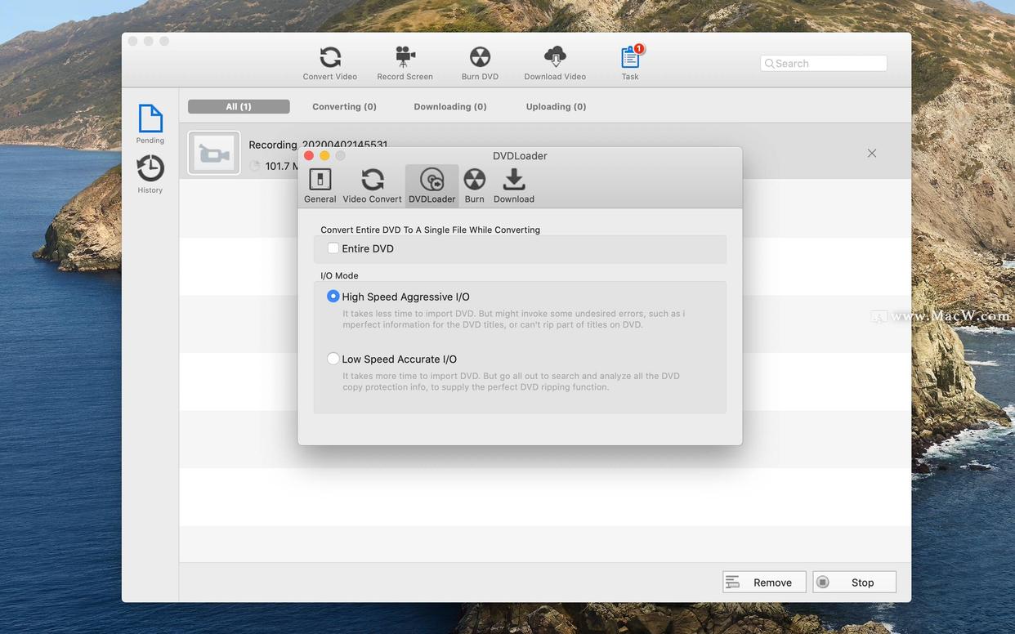Show the Pending items in the sidebar

[150, 124]
